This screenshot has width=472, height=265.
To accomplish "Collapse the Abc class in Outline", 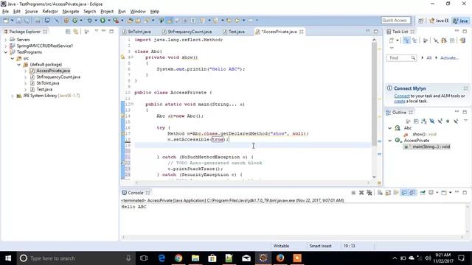I will pyautogui.click(x=390, y=128).
